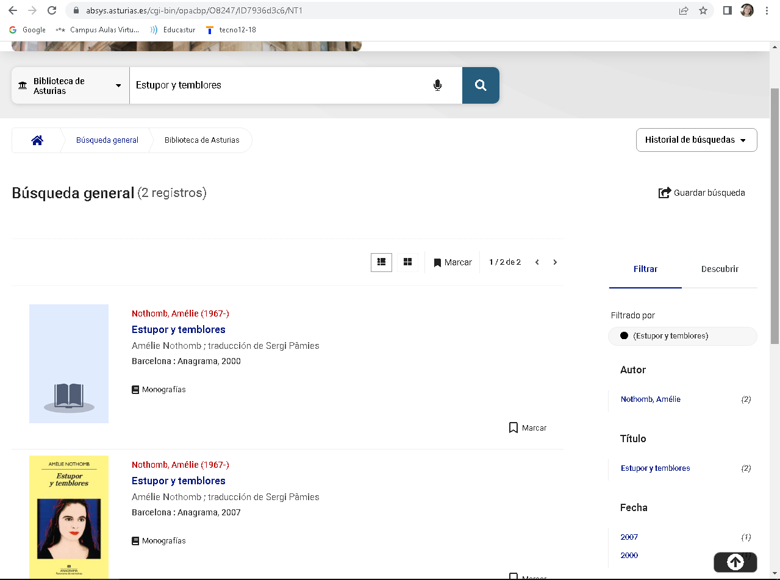Click the text Barcelona : Anagrama, 2000
Viewport: 780px width, 580px height.
[186, 361]
